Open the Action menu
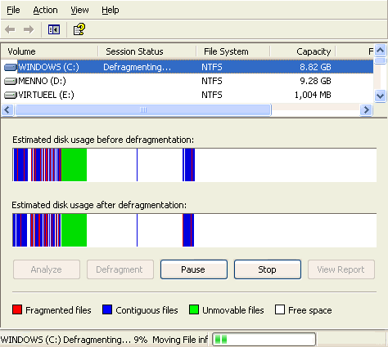Screen dimensions: 388x347 point(45,10)
